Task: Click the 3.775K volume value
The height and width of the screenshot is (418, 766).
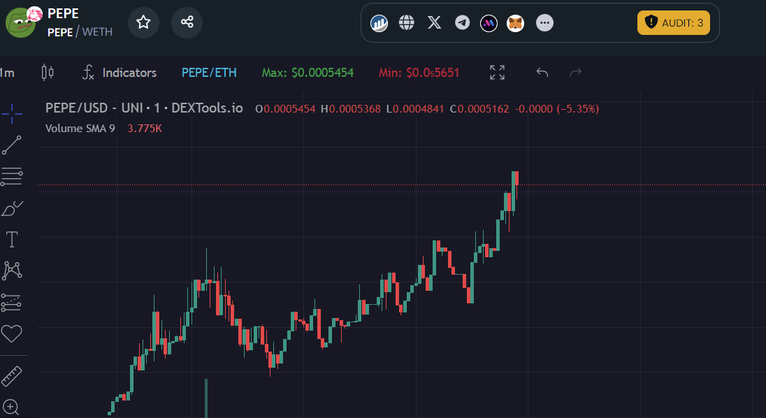Action: 145,129
